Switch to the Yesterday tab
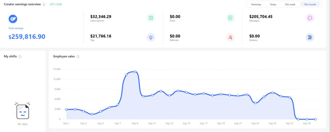Image resolution: width=331 pixels, height=132 pixels. (x=256, y=4)
